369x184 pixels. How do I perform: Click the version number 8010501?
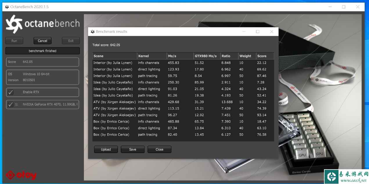point(29,80)
